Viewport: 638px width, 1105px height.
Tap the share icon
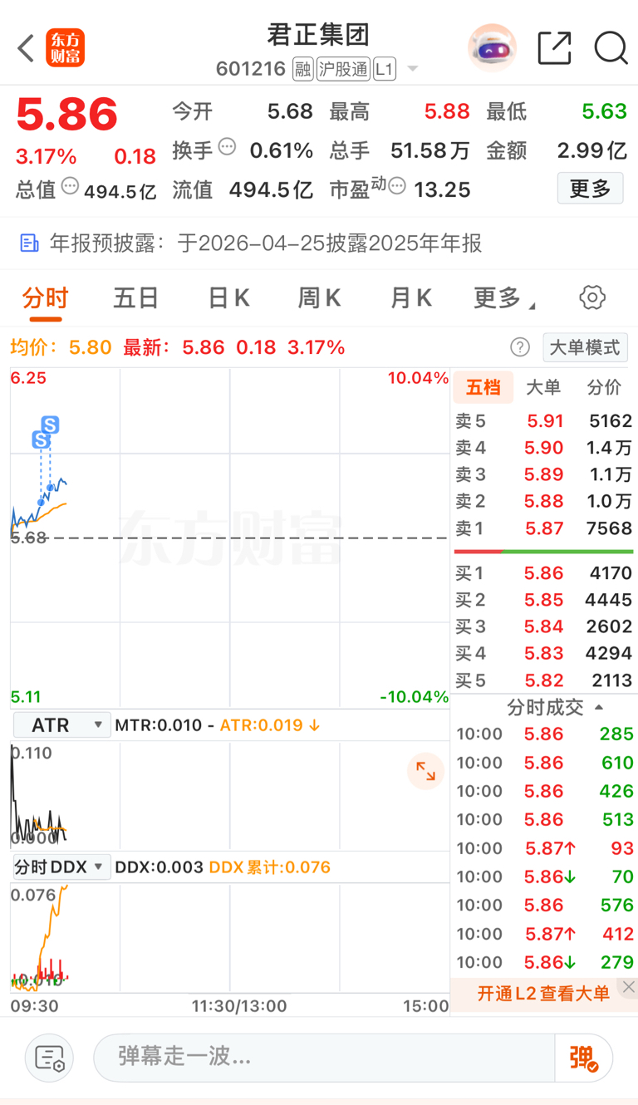click(554, 48)
